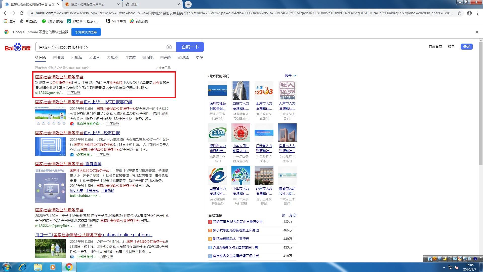Launch Internet Explorer from taskbar
The image size is (483, 272).
(22, 267)
